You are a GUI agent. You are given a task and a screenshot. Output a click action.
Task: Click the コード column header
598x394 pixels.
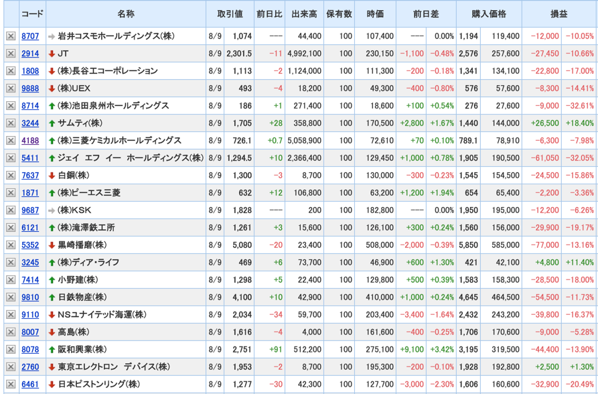(x=32, y=14)
